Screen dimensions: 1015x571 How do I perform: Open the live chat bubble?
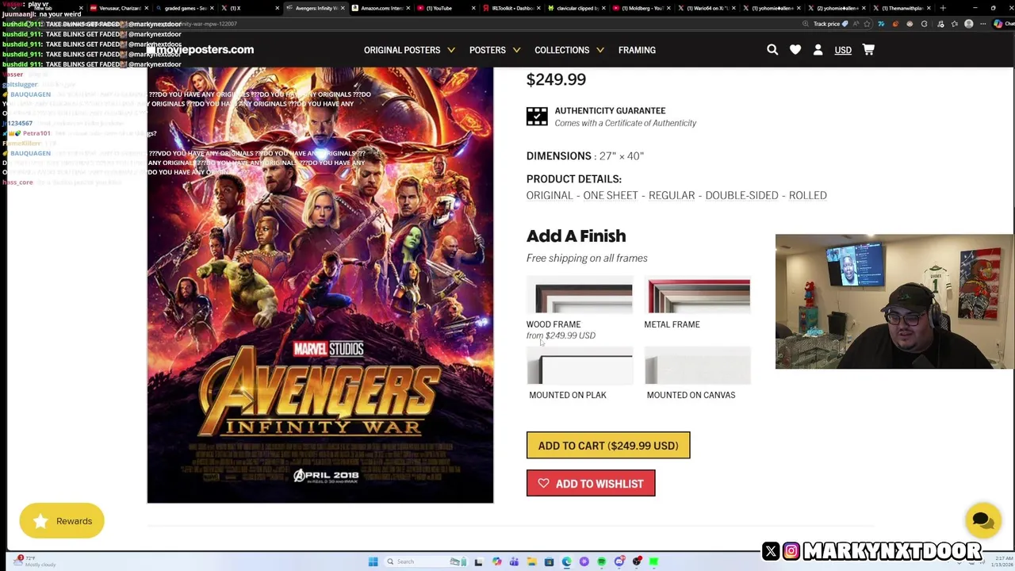pos(982,521)
